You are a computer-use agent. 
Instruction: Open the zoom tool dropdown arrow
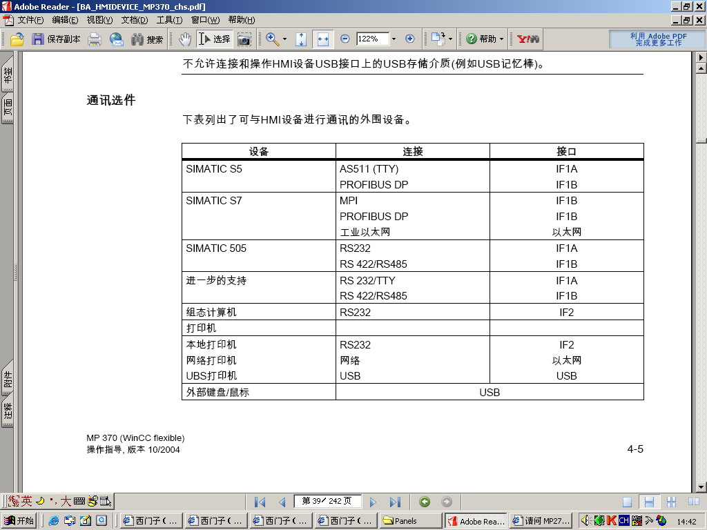pyautogui.click(x=284, y=39)
